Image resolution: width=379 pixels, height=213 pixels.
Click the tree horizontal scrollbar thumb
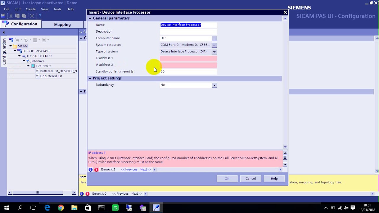point(37,193)
